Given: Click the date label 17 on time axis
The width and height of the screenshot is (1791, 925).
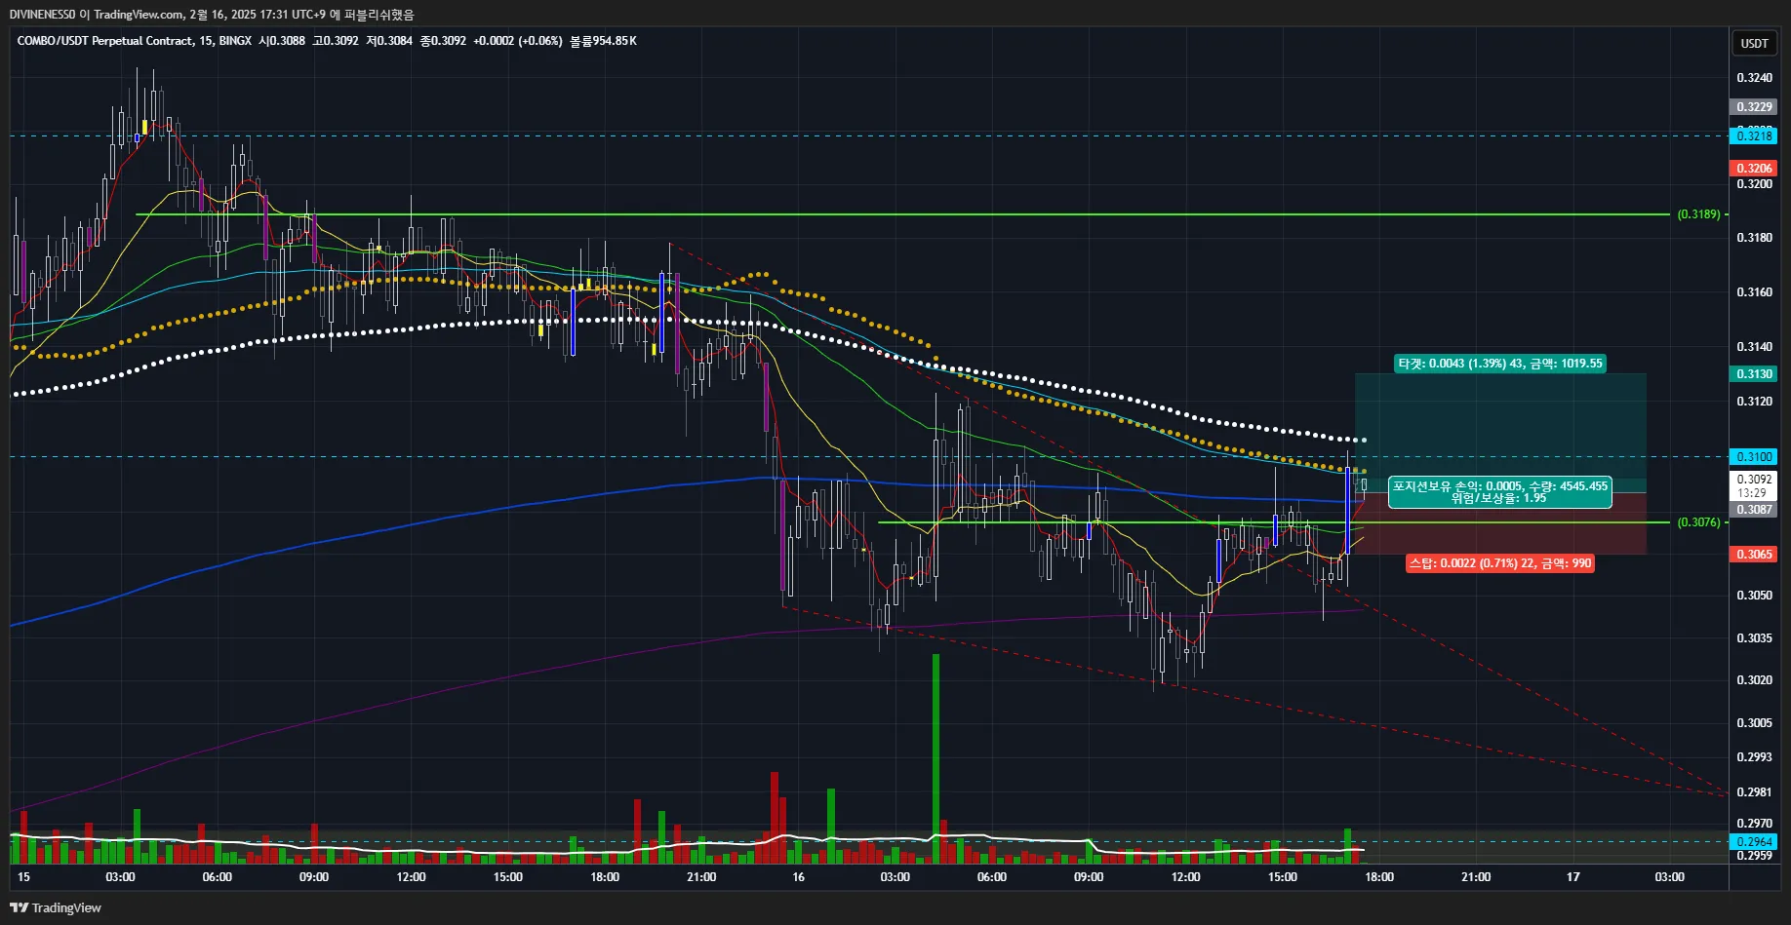Looking at the screenshot, I should coord(1572,877).
